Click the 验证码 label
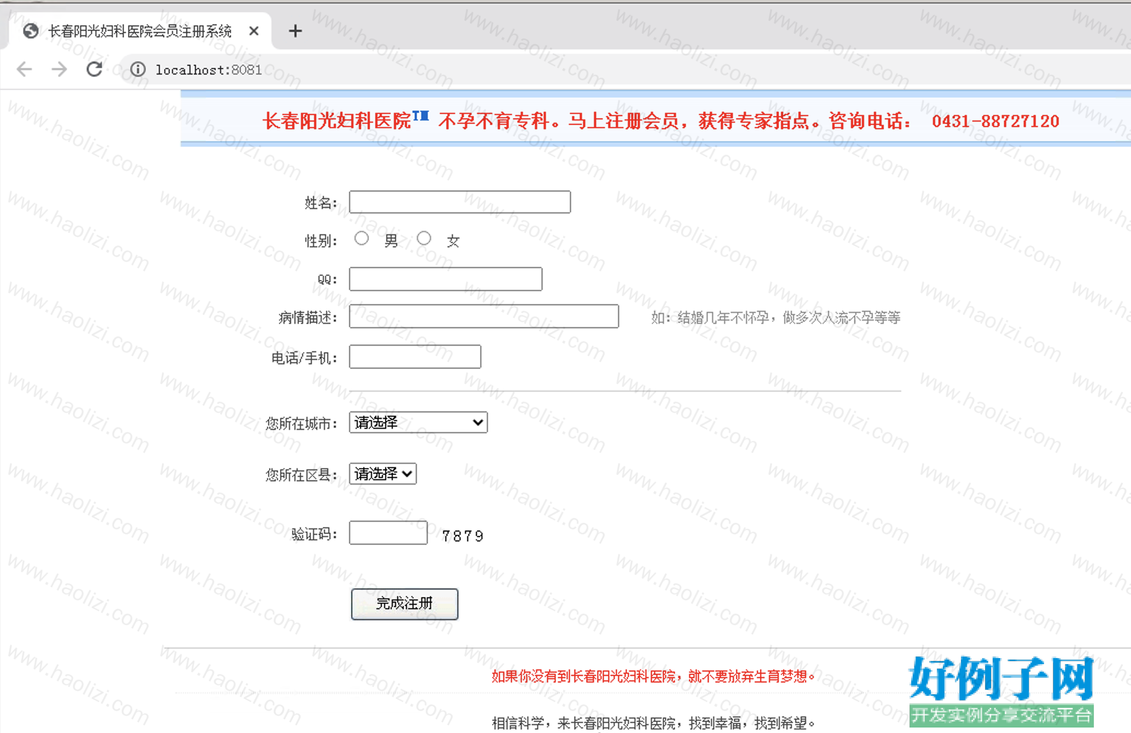The height and width of the screenshot is (733, 1131). (314, 534)
